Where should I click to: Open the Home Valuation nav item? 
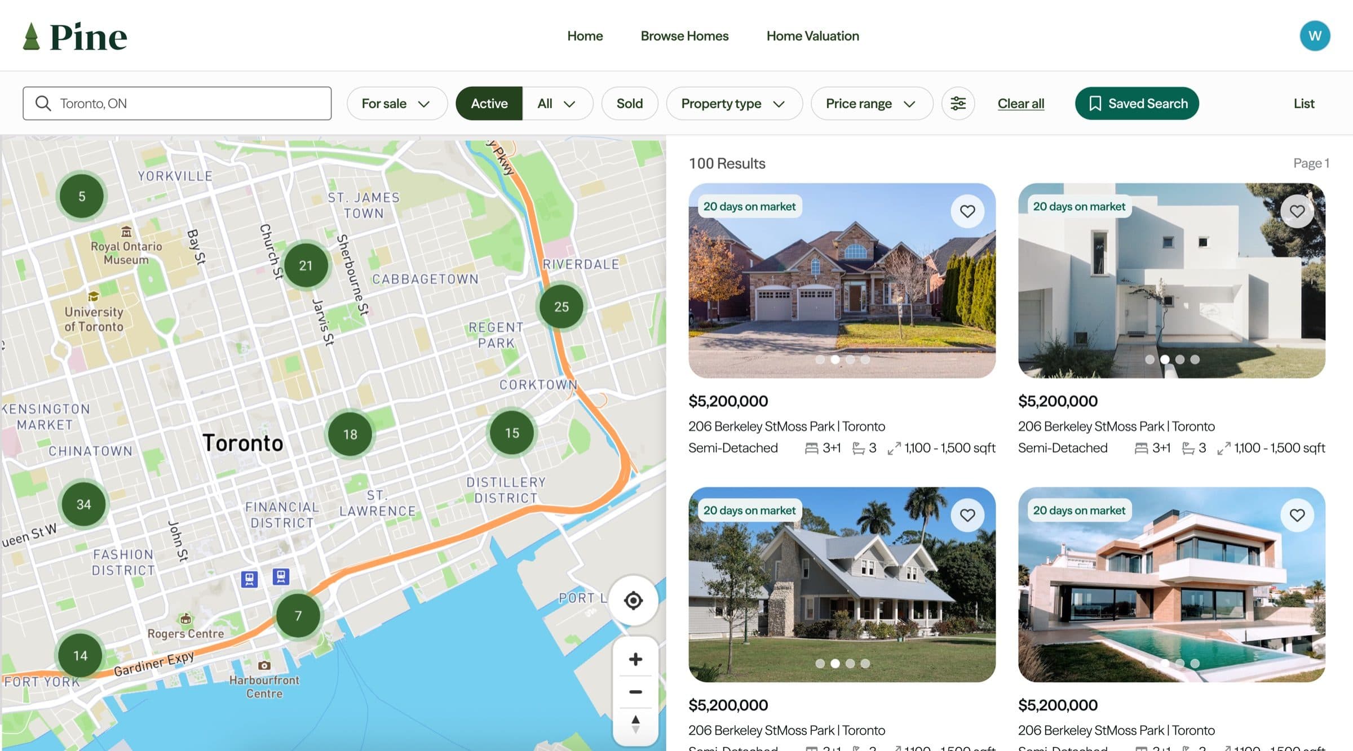point(812,36)
